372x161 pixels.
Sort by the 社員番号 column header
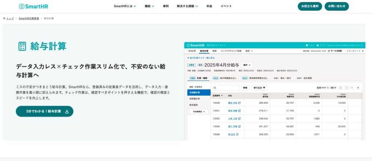pos(218,96)
